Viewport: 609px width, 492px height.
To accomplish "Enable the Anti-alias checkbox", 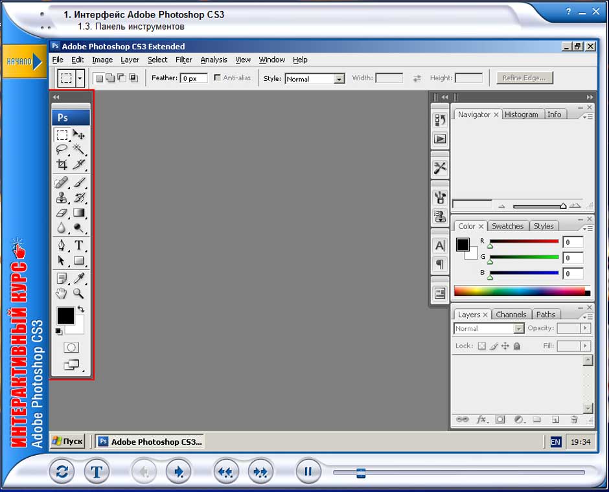I will tap(217, 78).
